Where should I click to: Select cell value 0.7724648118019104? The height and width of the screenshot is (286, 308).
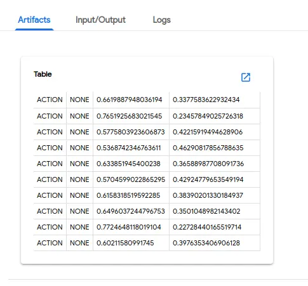[129, 227]
